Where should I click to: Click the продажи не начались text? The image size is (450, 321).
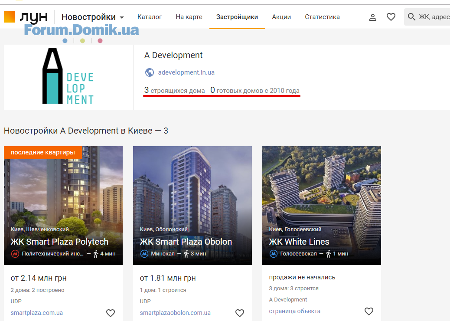(302, 277)
